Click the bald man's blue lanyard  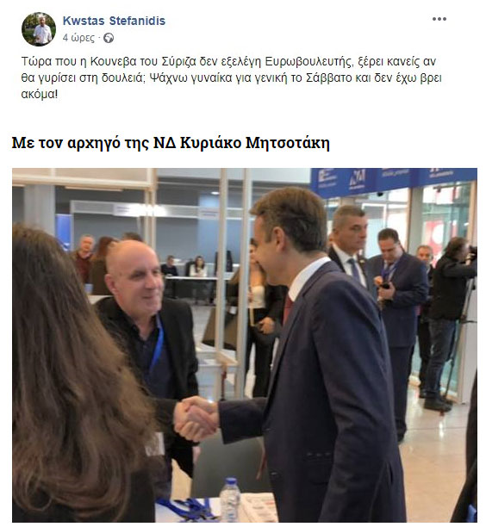[x=158, y=344]
